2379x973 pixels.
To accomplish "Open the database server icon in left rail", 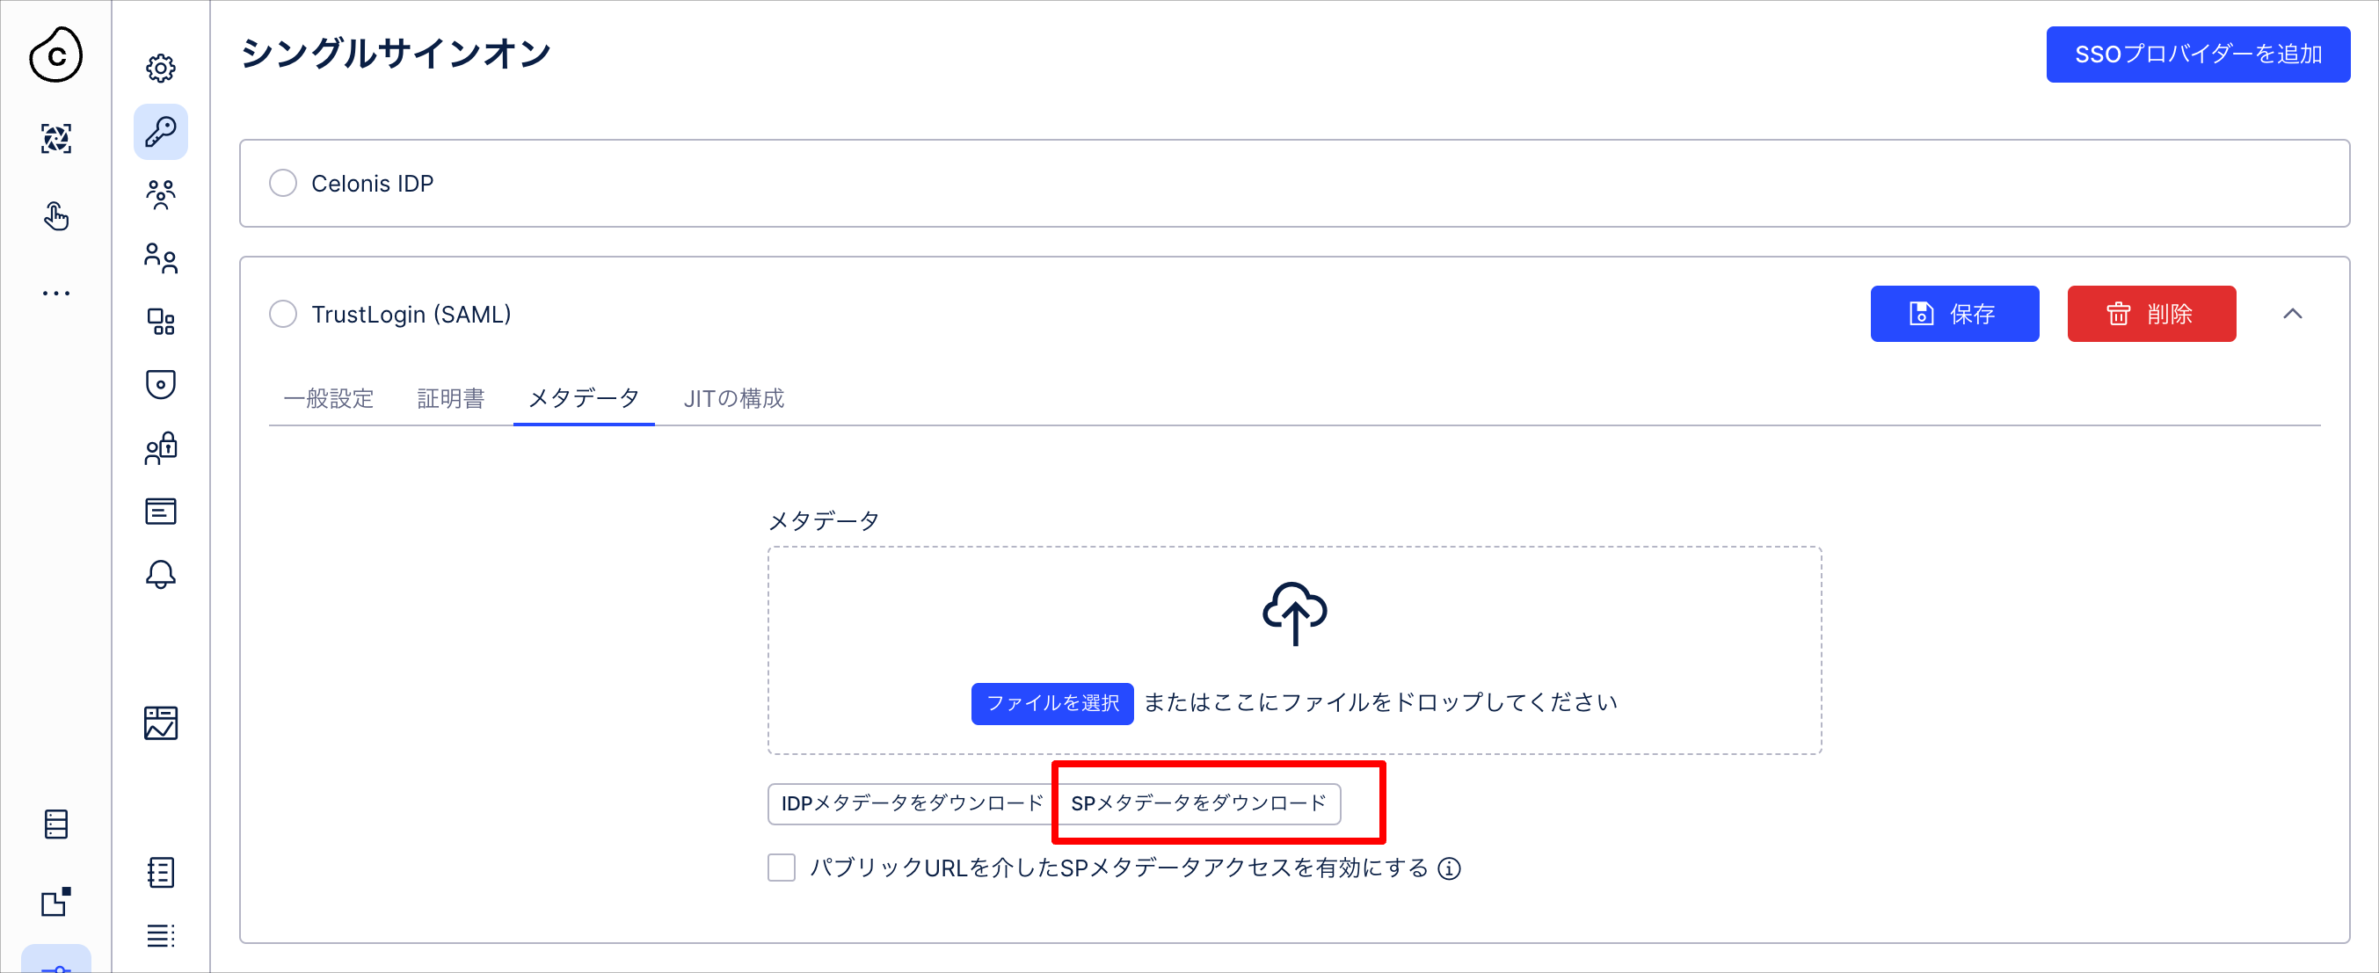I will point(55,824).
